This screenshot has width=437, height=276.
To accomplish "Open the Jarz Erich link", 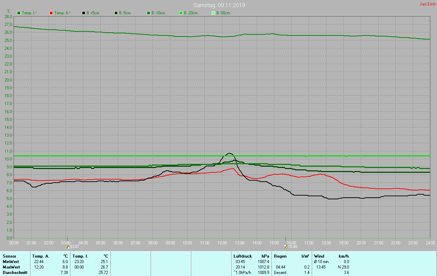I will coord(427,4).
